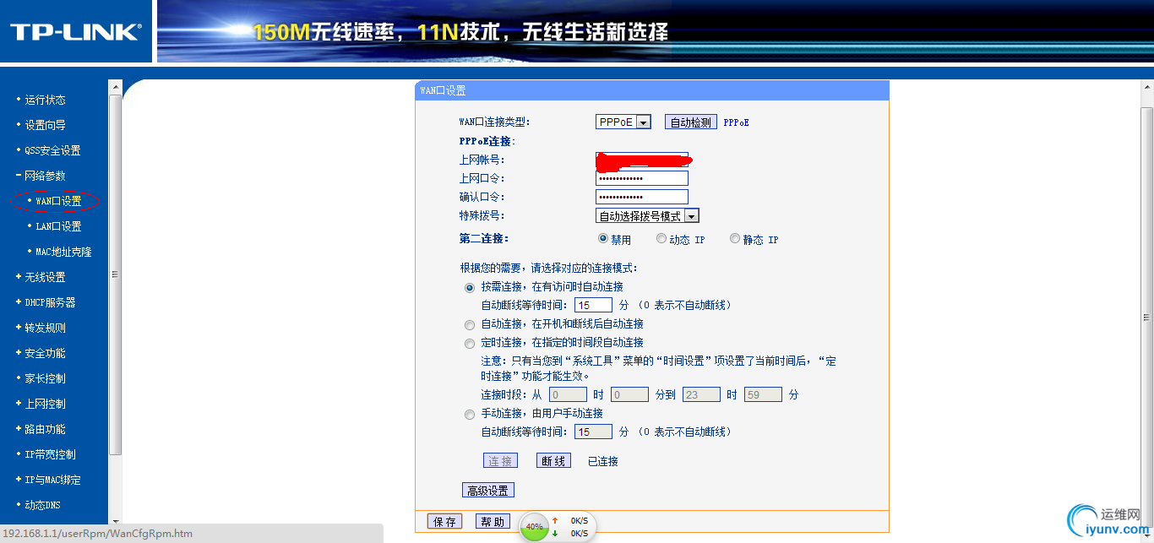Viewport: 1154px width, 543px height.
Task: Click the 上网帐号 input field
Action: 642,160
